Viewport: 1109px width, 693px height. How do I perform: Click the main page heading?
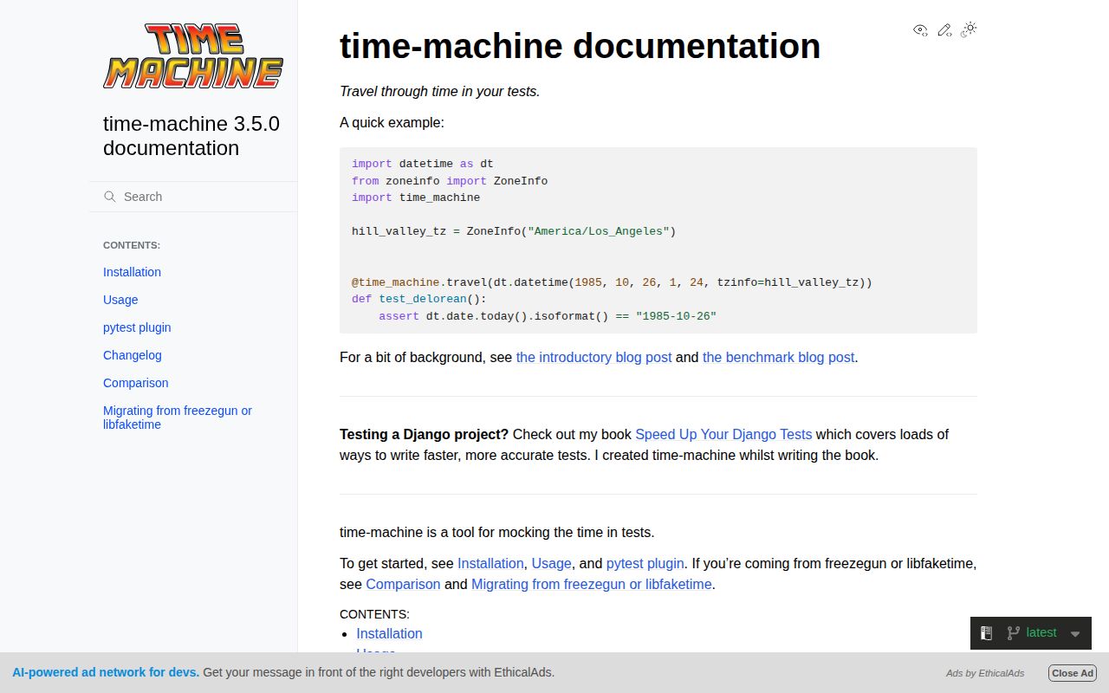click(x=580, y=46)
